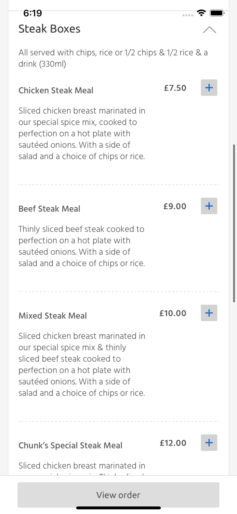The height and width of the screenshot is (514, 237).
Task: Tap the Beef Steak Meal title
Action: pos(49,209)
